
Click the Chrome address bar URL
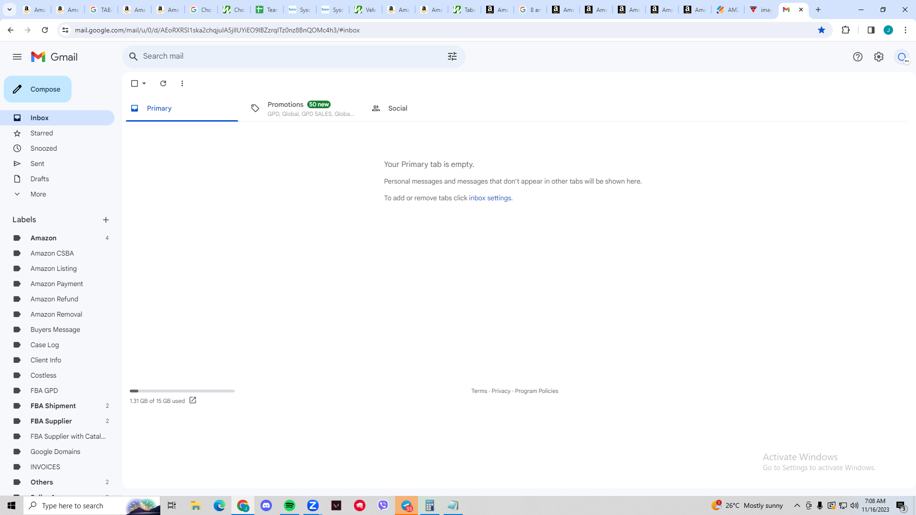[217, 30]
